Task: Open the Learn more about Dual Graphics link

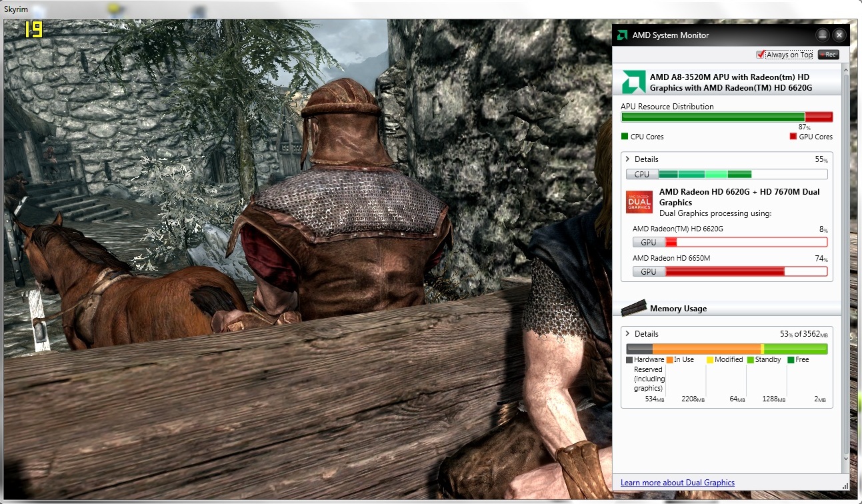Action: [677, 483]
